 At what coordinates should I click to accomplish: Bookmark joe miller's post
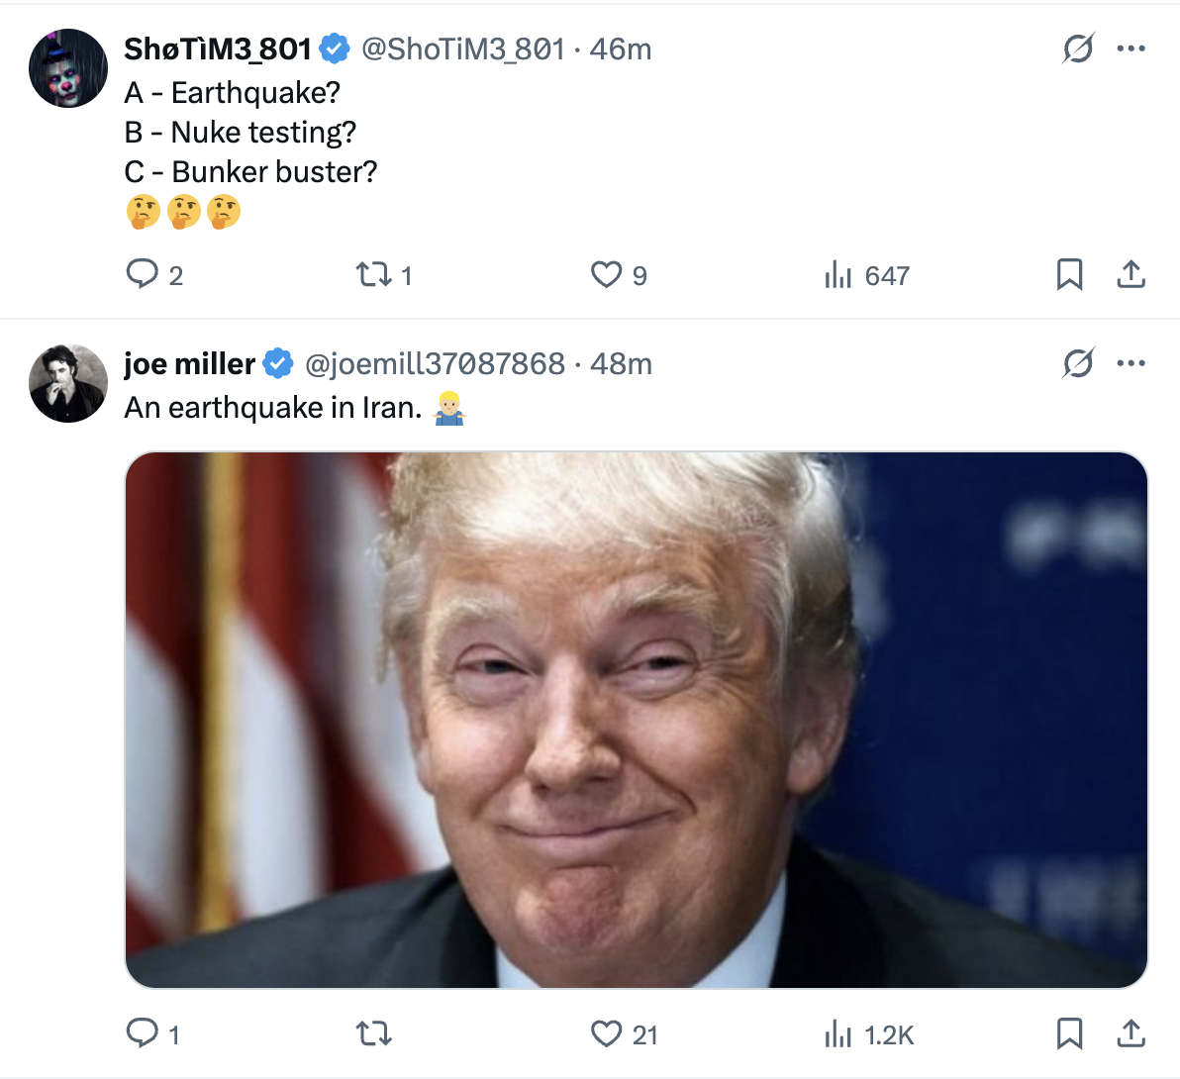pyautogui.click(x=1069, y=1034)
